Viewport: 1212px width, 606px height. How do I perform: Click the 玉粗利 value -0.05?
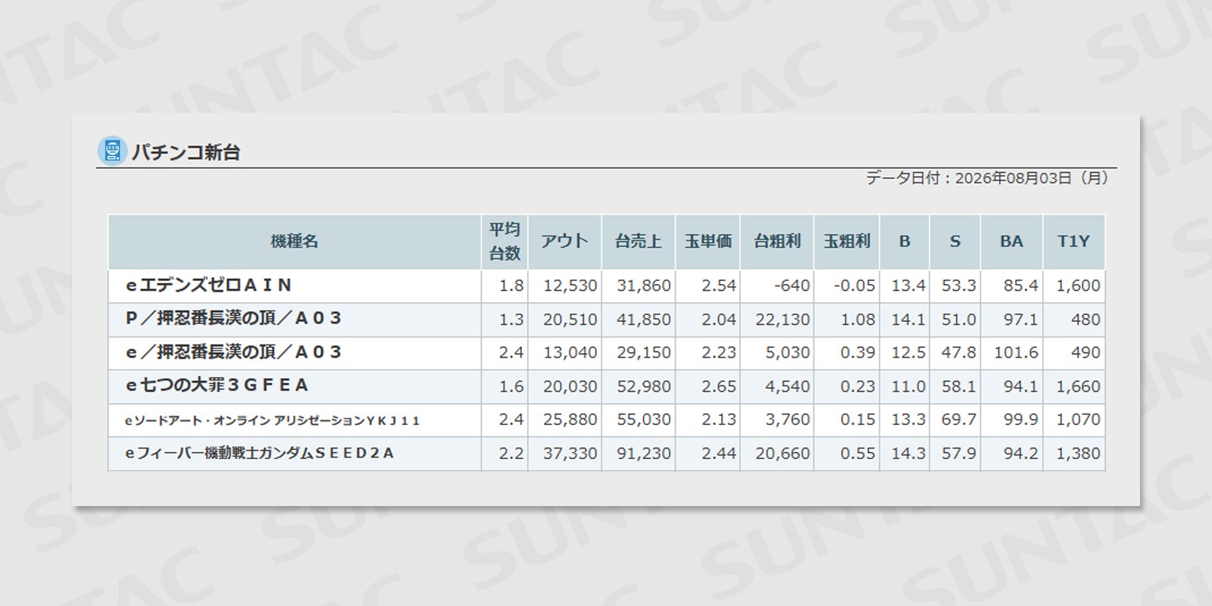coord(854,286)
